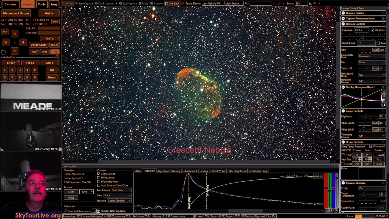Open the Raw Frames Save None dropdown
The width and height of the screenshot is (389, 219).
121,190
